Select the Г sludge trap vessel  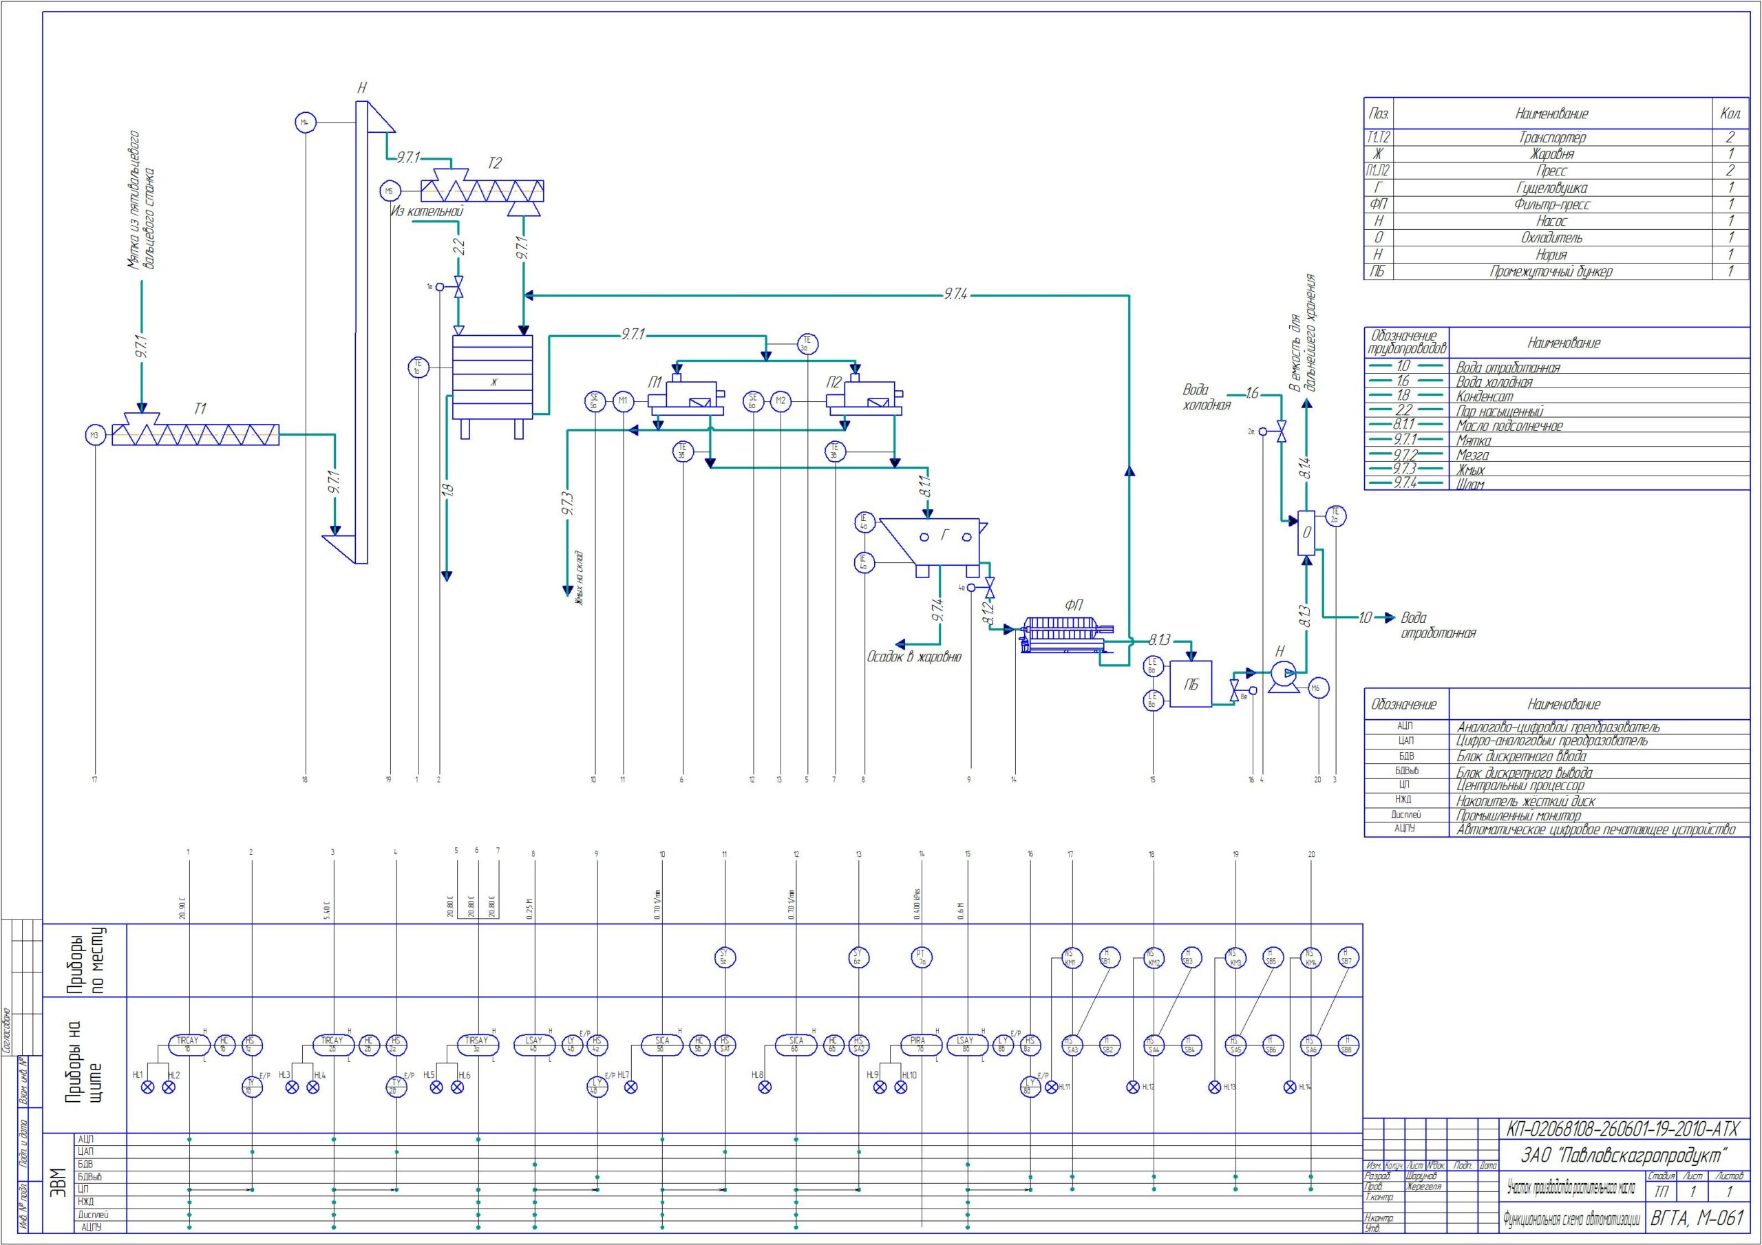point(933,547)
